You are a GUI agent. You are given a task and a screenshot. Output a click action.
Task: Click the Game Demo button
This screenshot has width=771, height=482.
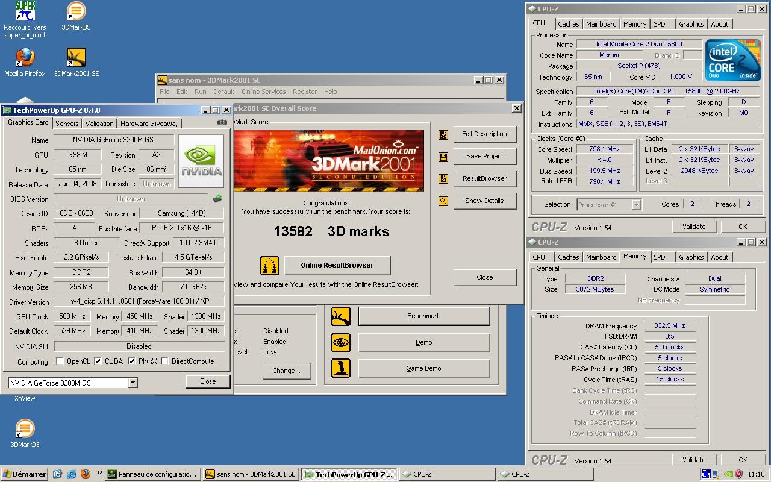423,369
